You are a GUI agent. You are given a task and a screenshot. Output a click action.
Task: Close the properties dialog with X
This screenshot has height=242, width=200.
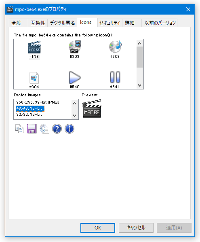[x=188, y=9]
